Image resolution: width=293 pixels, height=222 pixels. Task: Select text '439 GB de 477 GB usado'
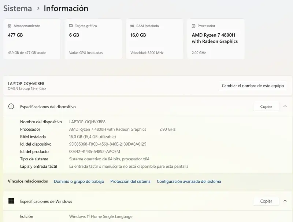(x=27, y=53)
